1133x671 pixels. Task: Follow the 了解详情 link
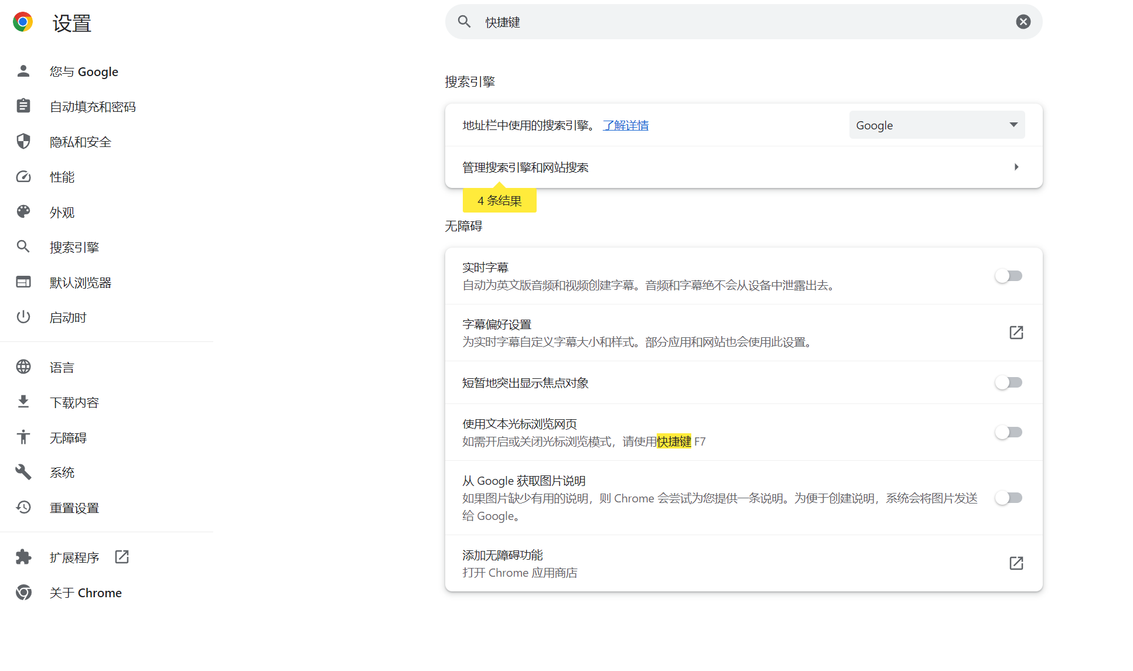626,125
